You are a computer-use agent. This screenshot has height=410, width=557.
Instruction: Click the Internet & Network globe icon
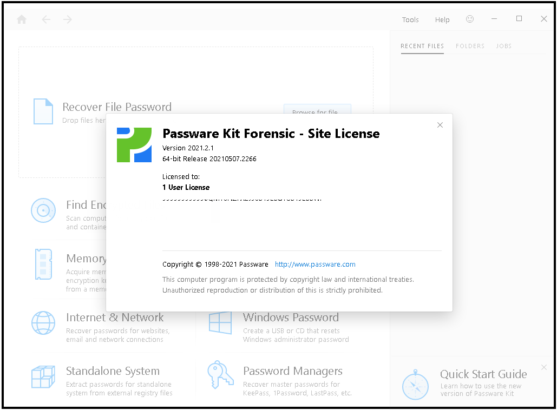(43, 323)
